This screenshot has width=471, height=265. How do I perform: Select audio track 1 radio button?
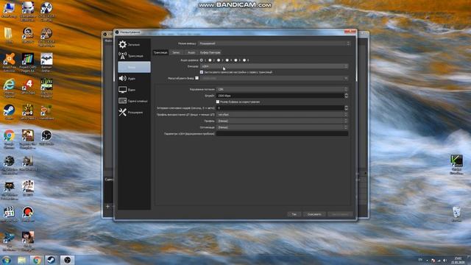pyautogui.click(x=201, y=60)
